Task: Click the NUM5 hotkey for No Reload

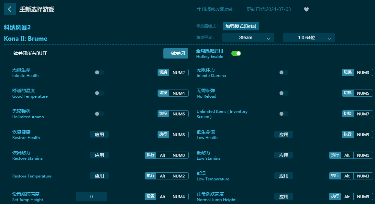Action: tap(363, 93)
